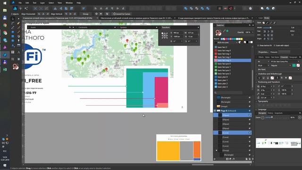Screen dimensions: 302x170
Task: Open the Regular font weight dropdown
Action: coord(281,66)
